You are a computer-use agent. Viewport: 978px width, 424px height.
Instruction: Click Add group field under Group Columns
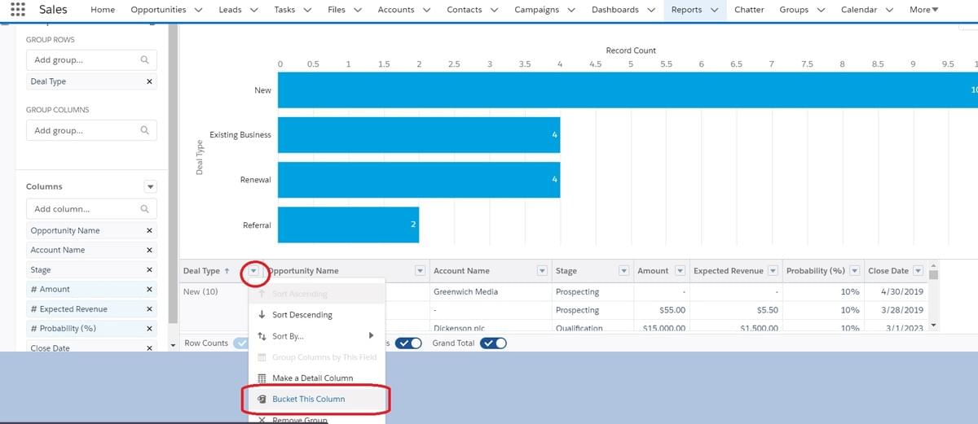(91, 130)
